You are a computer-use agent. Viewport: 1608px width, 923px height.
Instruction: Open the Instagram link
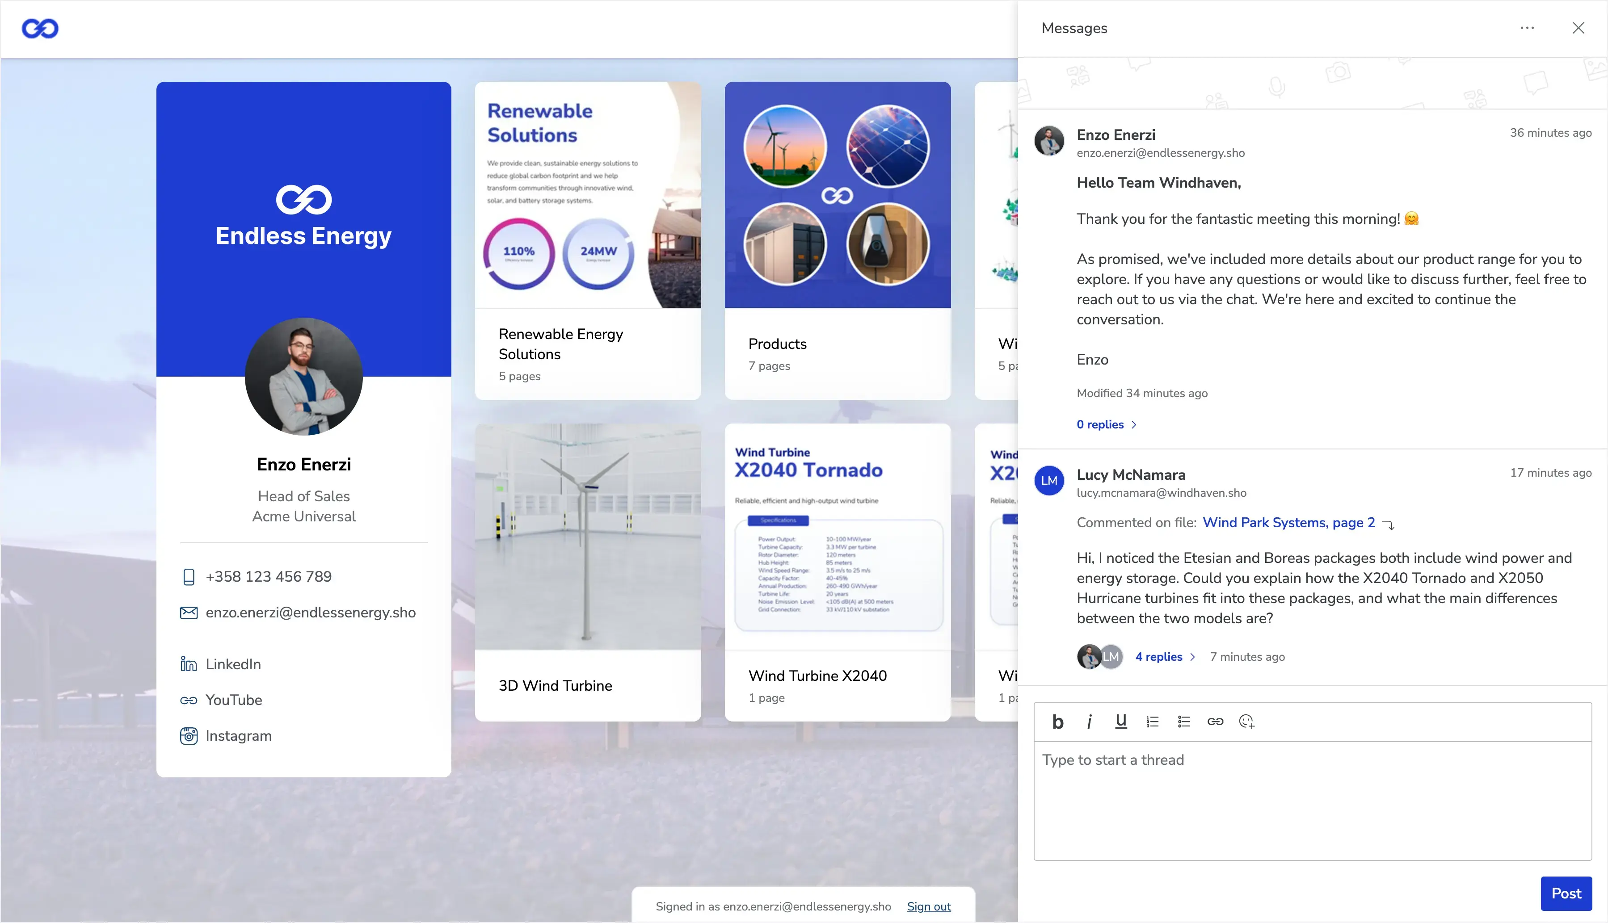238,735
